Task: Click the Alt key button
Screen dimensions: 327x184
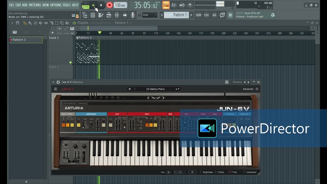Action: click(214, 15)
